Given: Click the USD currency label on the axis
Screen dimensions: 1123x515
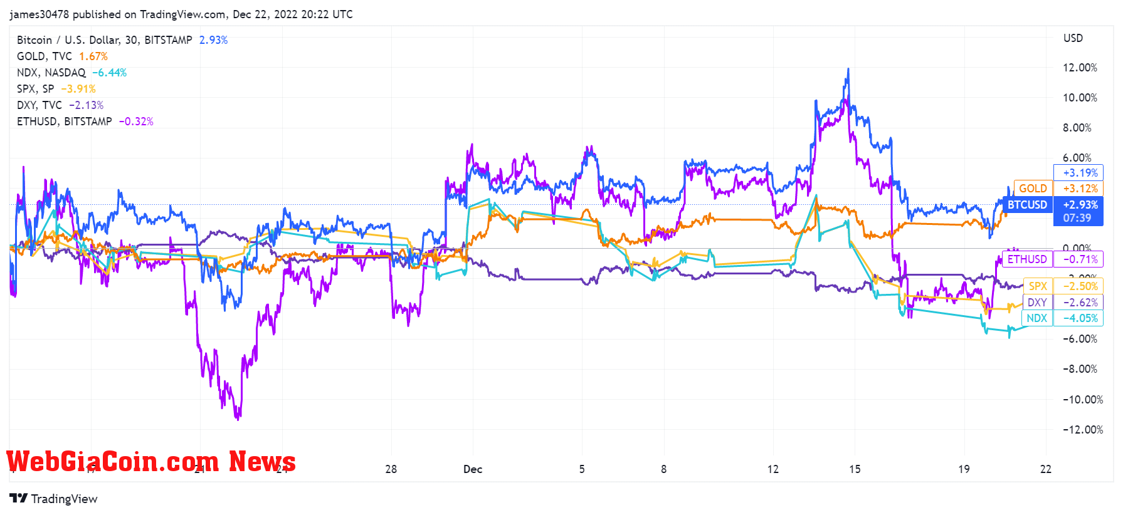Looking at the screenshot, I should (1073, 38).
